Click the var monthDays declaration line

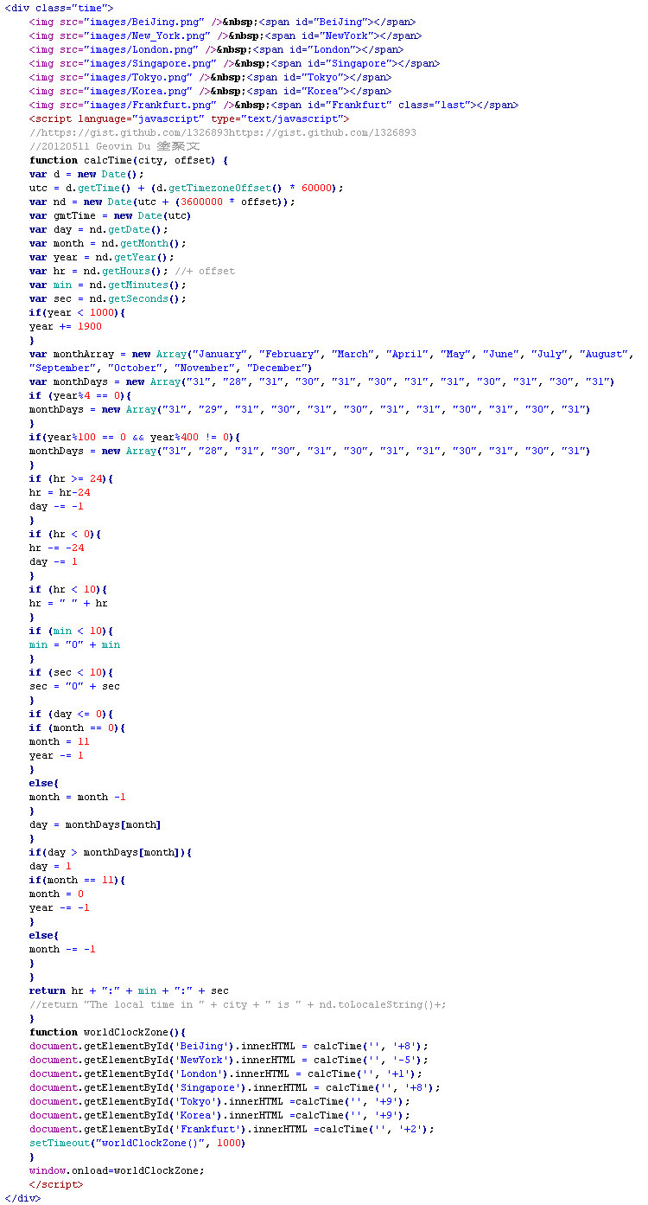[322, 381]
